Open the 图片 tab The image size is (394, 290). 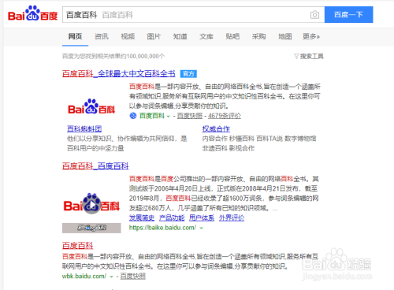[154, 36]
